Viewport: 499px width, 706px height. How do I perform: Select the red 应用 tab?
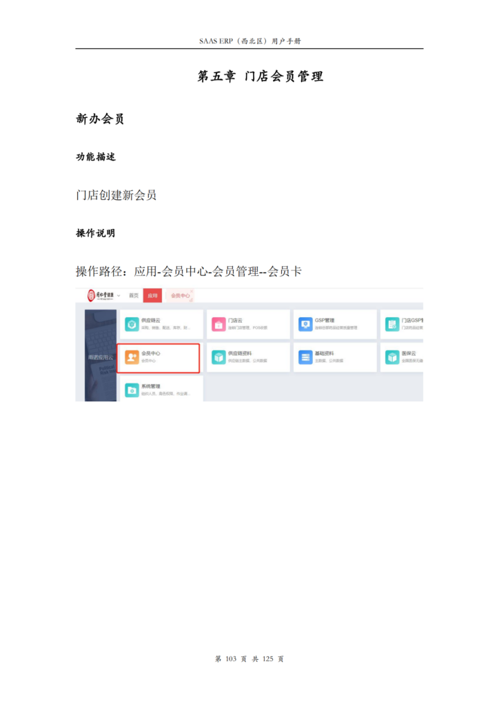(x=152, y=296)
